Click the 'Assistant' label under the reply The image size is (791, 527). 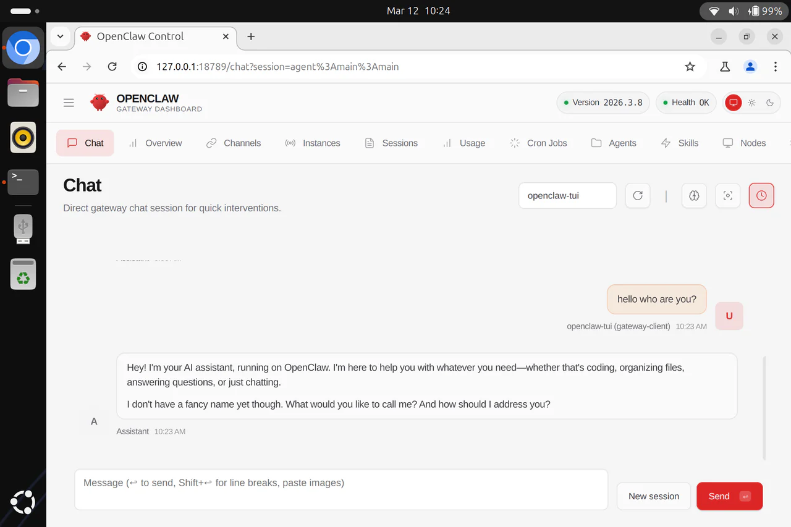(x=133, y=431)
